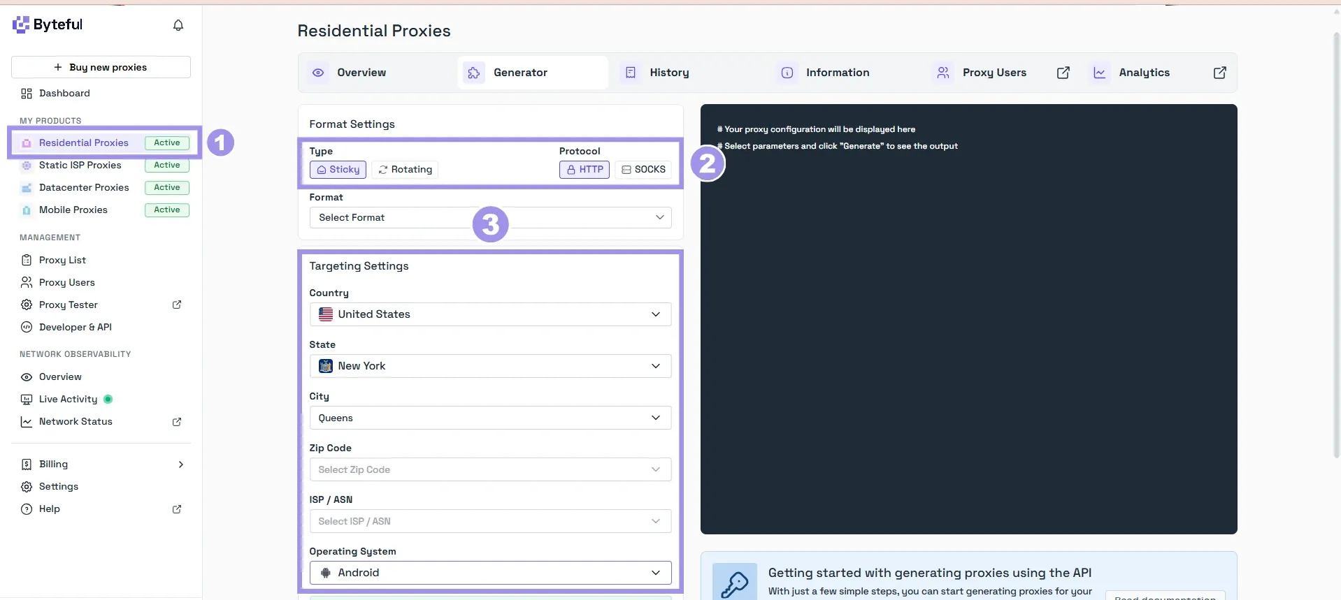Open the notifications bell
The height and width of the screenshot is (600, 1341).
(178, 25)
